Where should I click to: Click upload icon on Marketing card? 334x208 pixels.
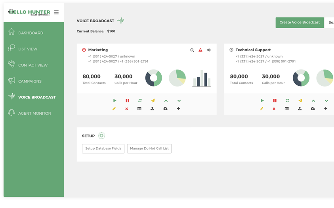tap(152, 109)
